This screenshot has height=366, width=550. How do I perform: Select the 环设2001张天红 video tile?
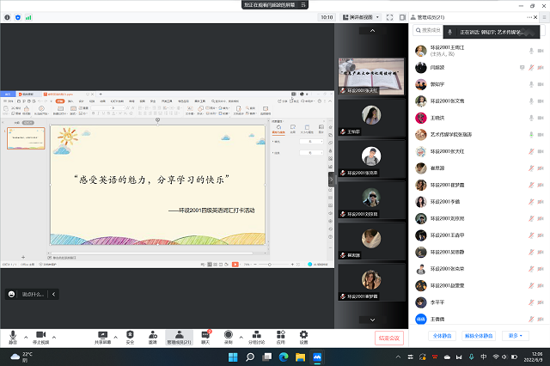(371, 76)
